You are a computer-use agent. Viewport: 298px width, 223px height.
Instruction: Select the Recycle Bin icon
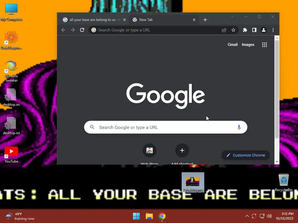[283, 182]
